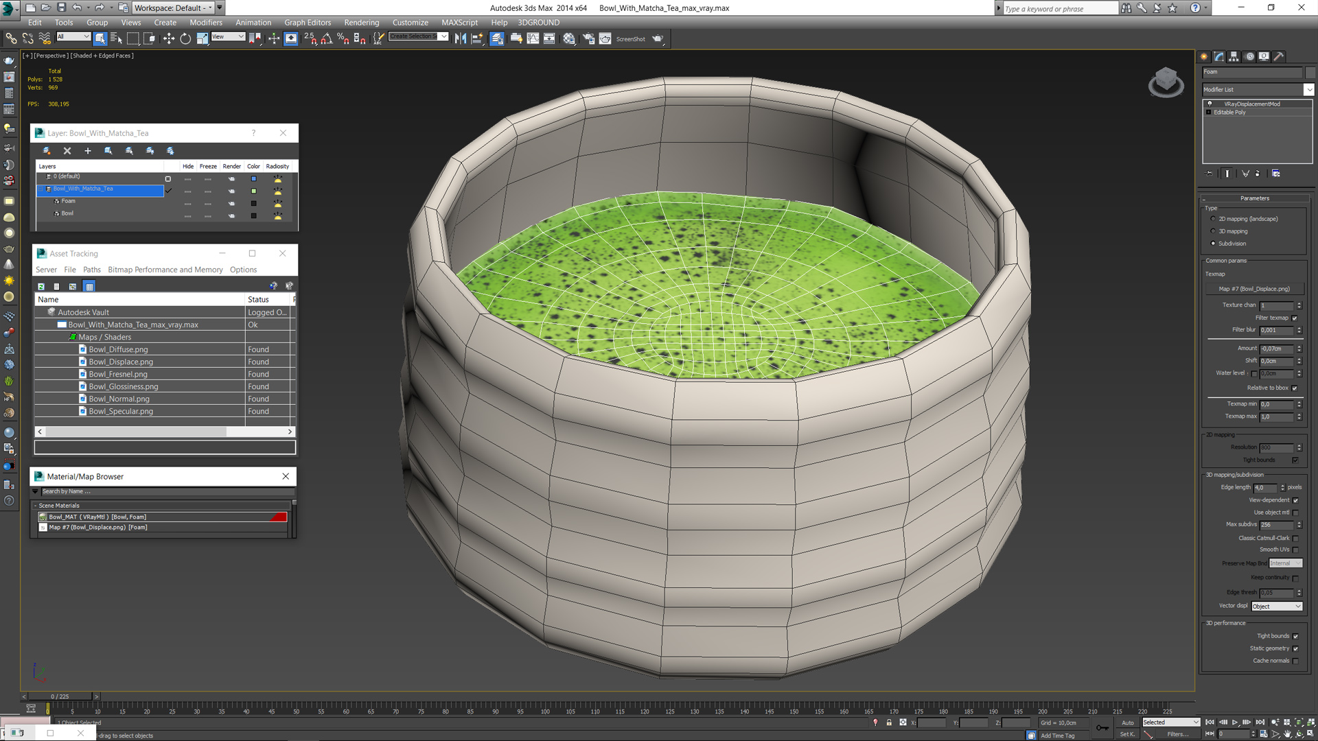Open the Material Editor icon
1318x741 pixels.
(x=569, y=38)
